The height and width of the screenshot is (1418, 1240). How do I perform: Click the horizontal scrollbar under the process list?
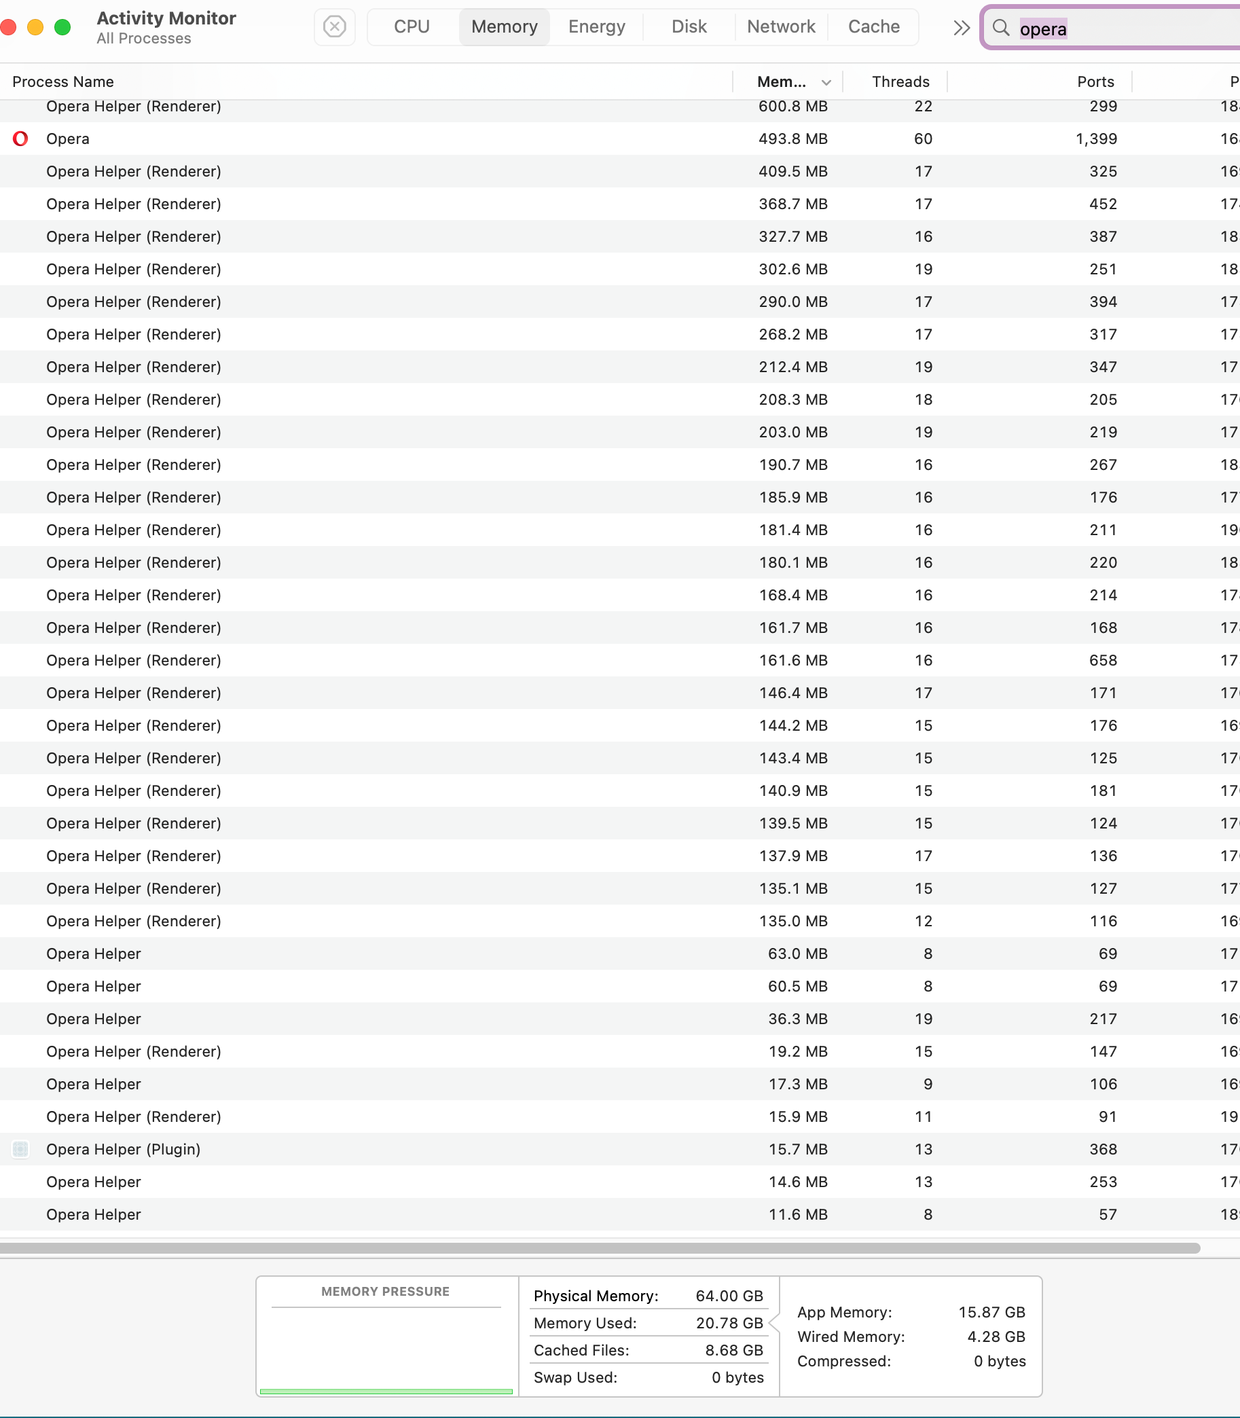coord(599,1248)
